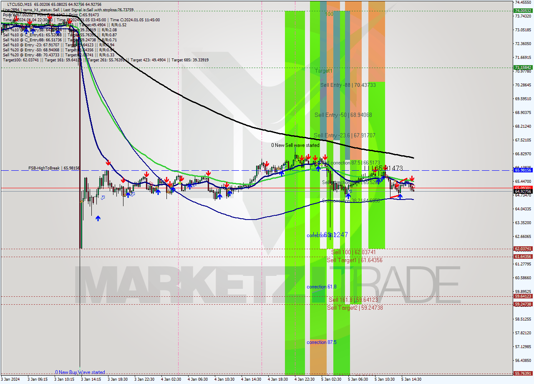534x384 pixels.
Task: Click the '3 Jan 10:15' time label
Action: (x=64, y=379)
